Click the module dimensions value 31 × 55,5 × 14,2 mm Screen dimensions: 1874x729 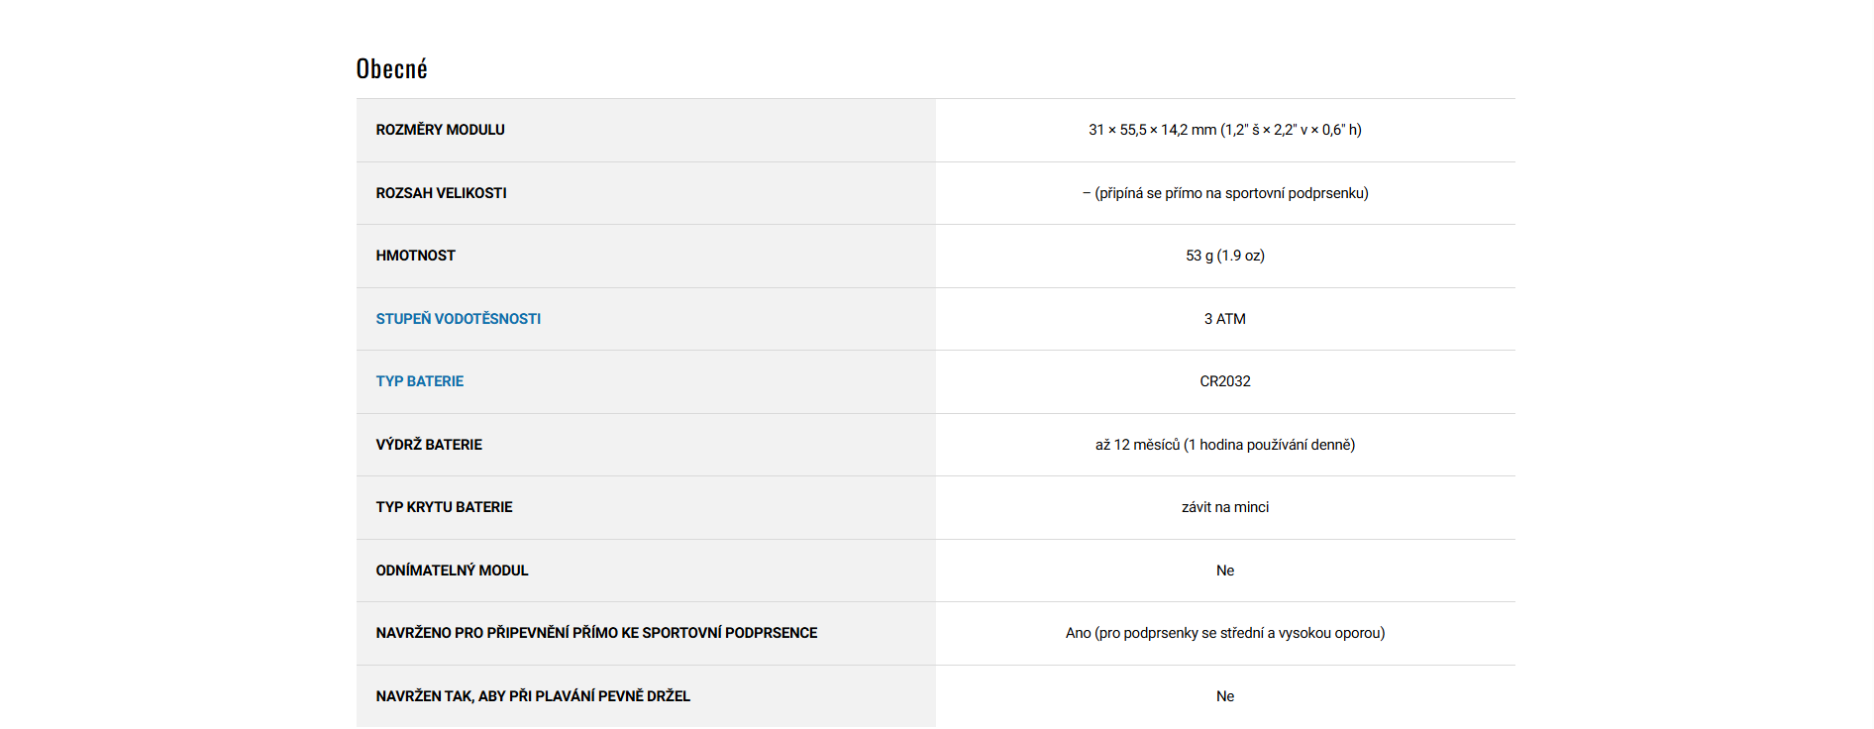click(1224, 130)
